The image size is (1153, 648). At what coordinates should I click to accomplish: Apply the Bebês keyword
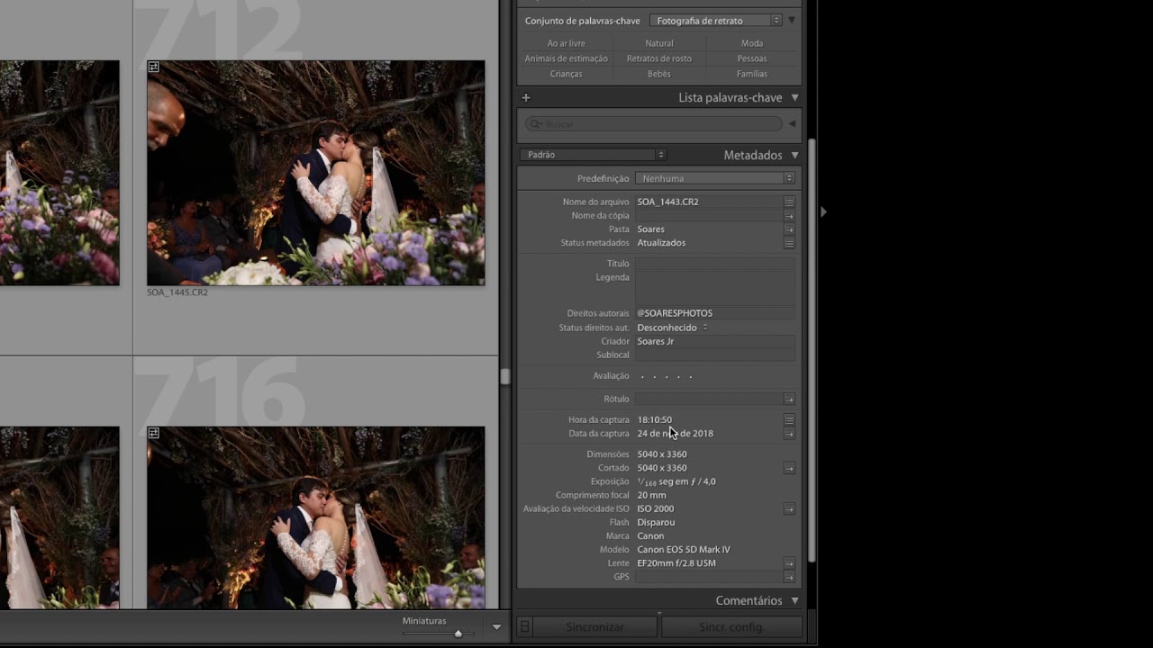click(658, 74)
